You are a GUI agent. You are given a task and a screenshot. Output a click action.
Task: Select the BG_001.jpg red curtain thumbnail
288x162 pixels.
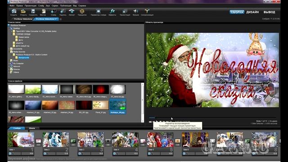(84, 105)
